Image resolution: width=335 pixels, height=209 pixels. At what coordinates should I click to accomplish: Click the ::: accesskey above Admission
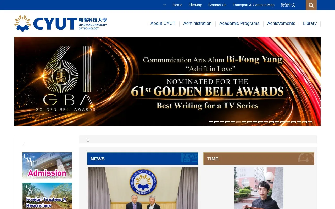pyautogui.click(x=24, y=143)
